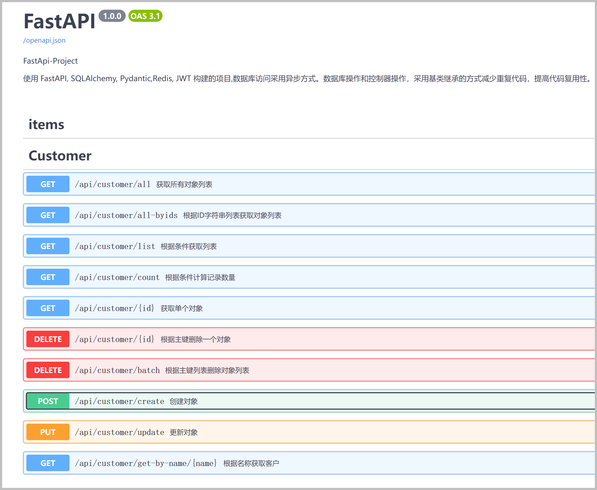This screenshot has width=597, height=490.
Task: Click the PUT badge on /api/customer/update
Action: [x=47, y=432]
